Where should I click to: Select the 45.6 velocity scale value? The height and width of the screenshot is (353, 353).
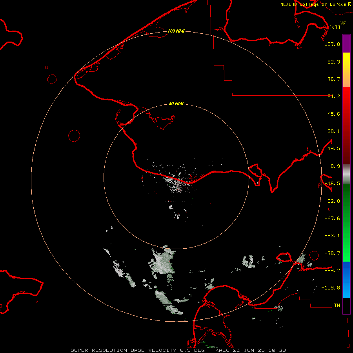coord(334,114)
